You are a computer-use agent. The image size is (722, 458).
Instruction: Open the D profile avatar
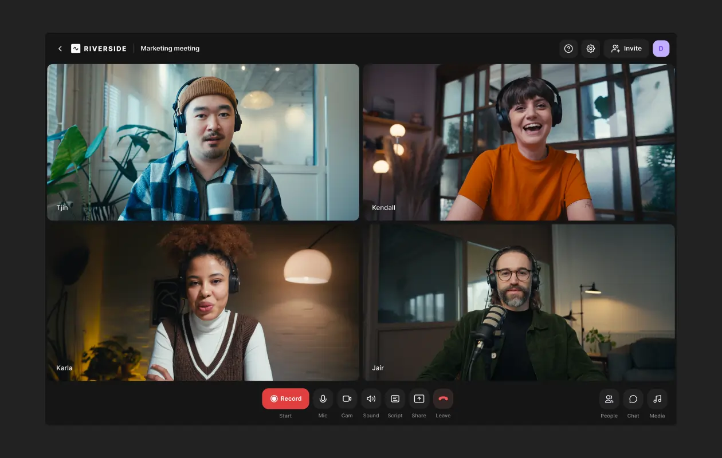pos(661,49)
